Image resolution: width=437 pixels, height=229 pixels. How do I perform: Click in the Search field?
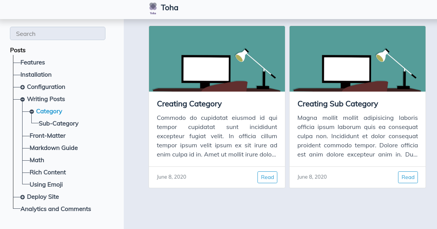pyautogui.click(x=58, y=34)
